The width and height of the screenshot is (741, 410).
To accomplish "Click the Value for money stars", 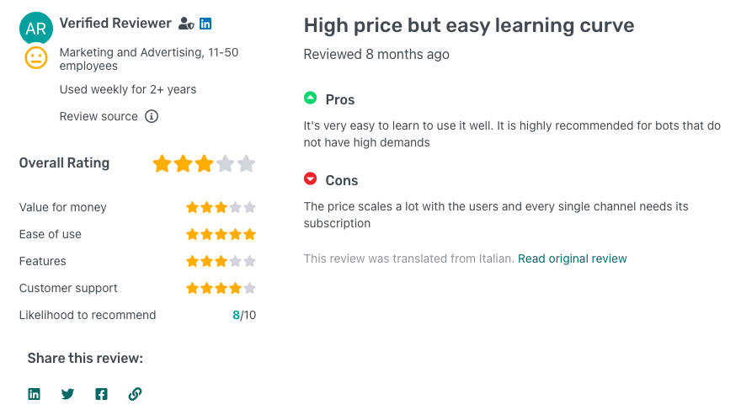I will (221, 207).
